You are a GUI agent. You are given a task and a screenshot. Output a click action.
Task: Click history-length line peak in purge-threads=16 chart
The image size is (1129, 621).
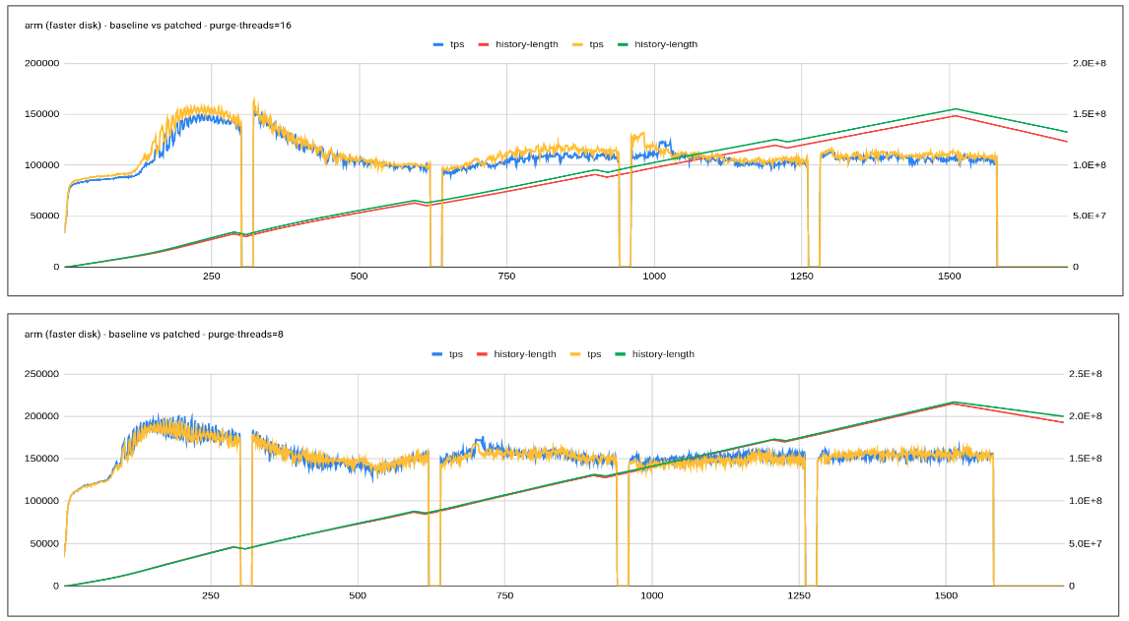955,109
